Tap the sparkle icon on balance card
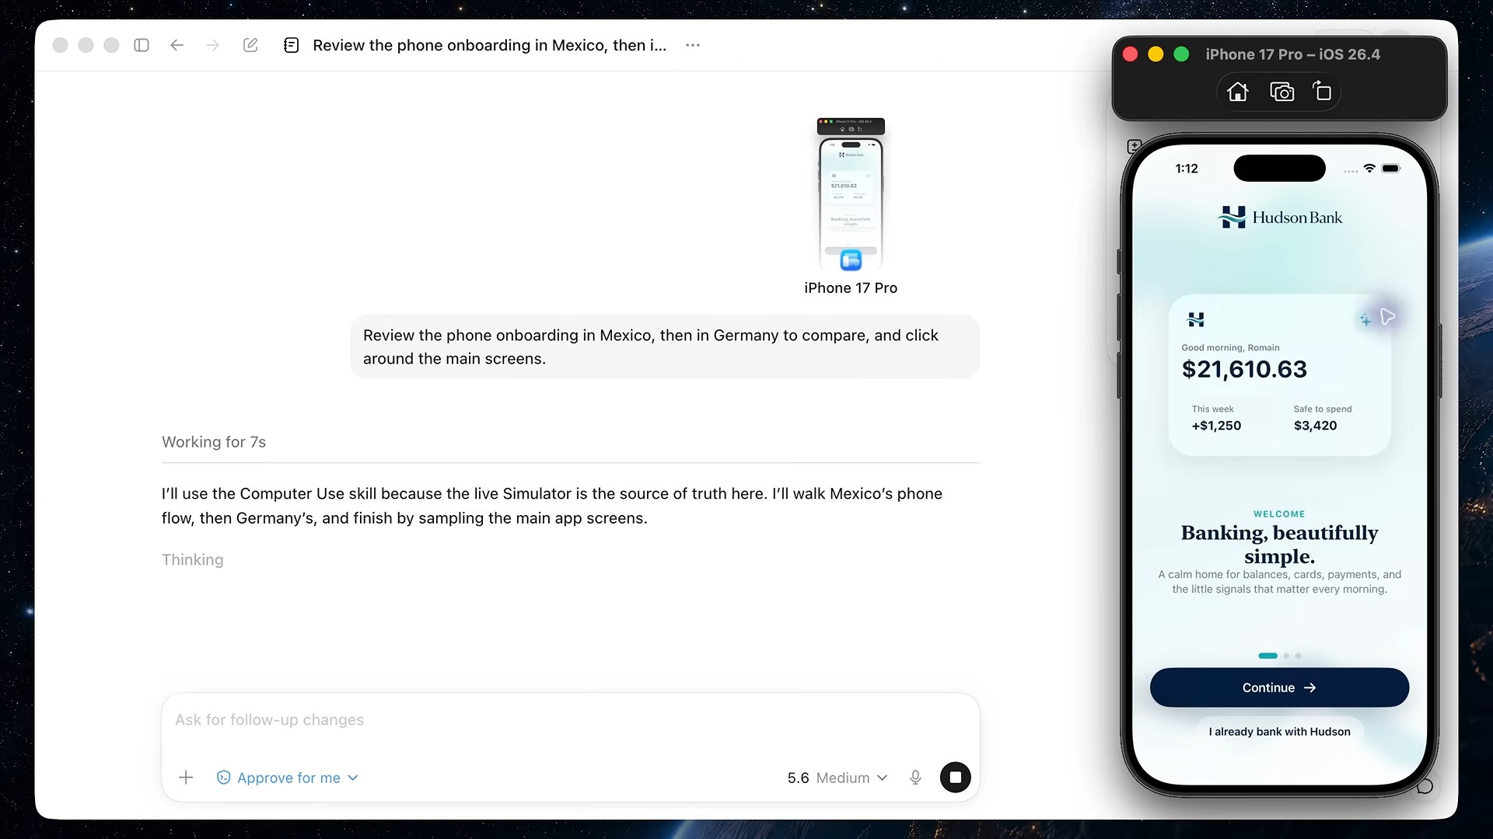Viewport: 1493px width, 839px height. [x=1365, y=320]
